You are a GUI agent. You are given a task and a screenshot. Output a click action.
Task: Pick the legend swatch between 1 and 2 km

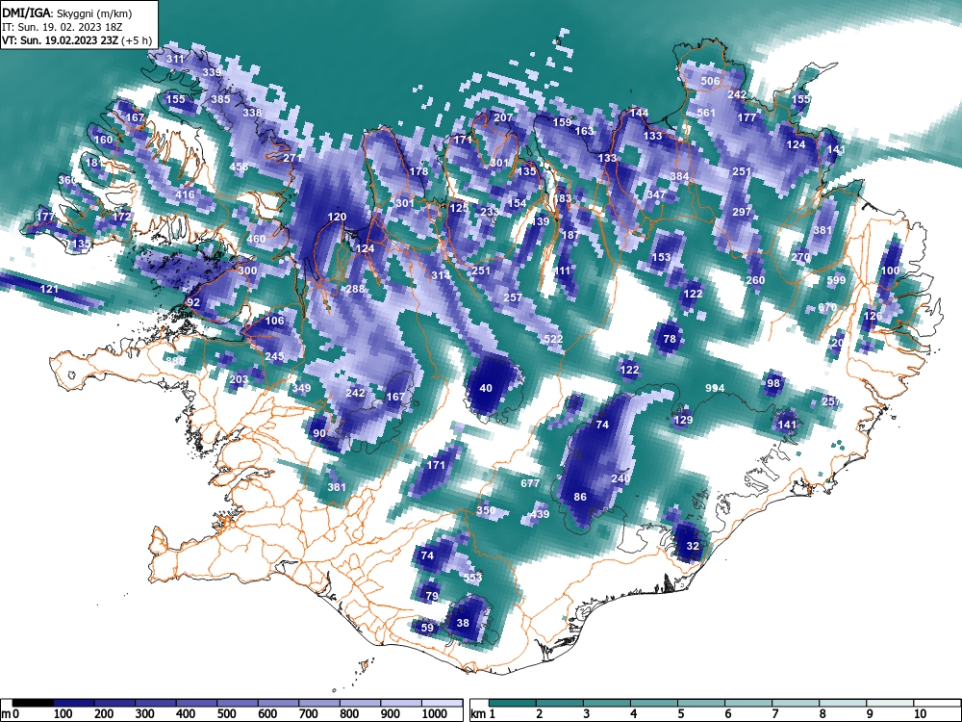[513, 703]
